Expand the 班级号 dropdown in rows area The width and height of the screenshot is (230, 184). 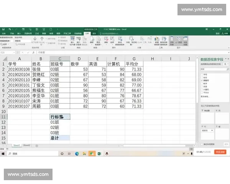coord(212,130)
